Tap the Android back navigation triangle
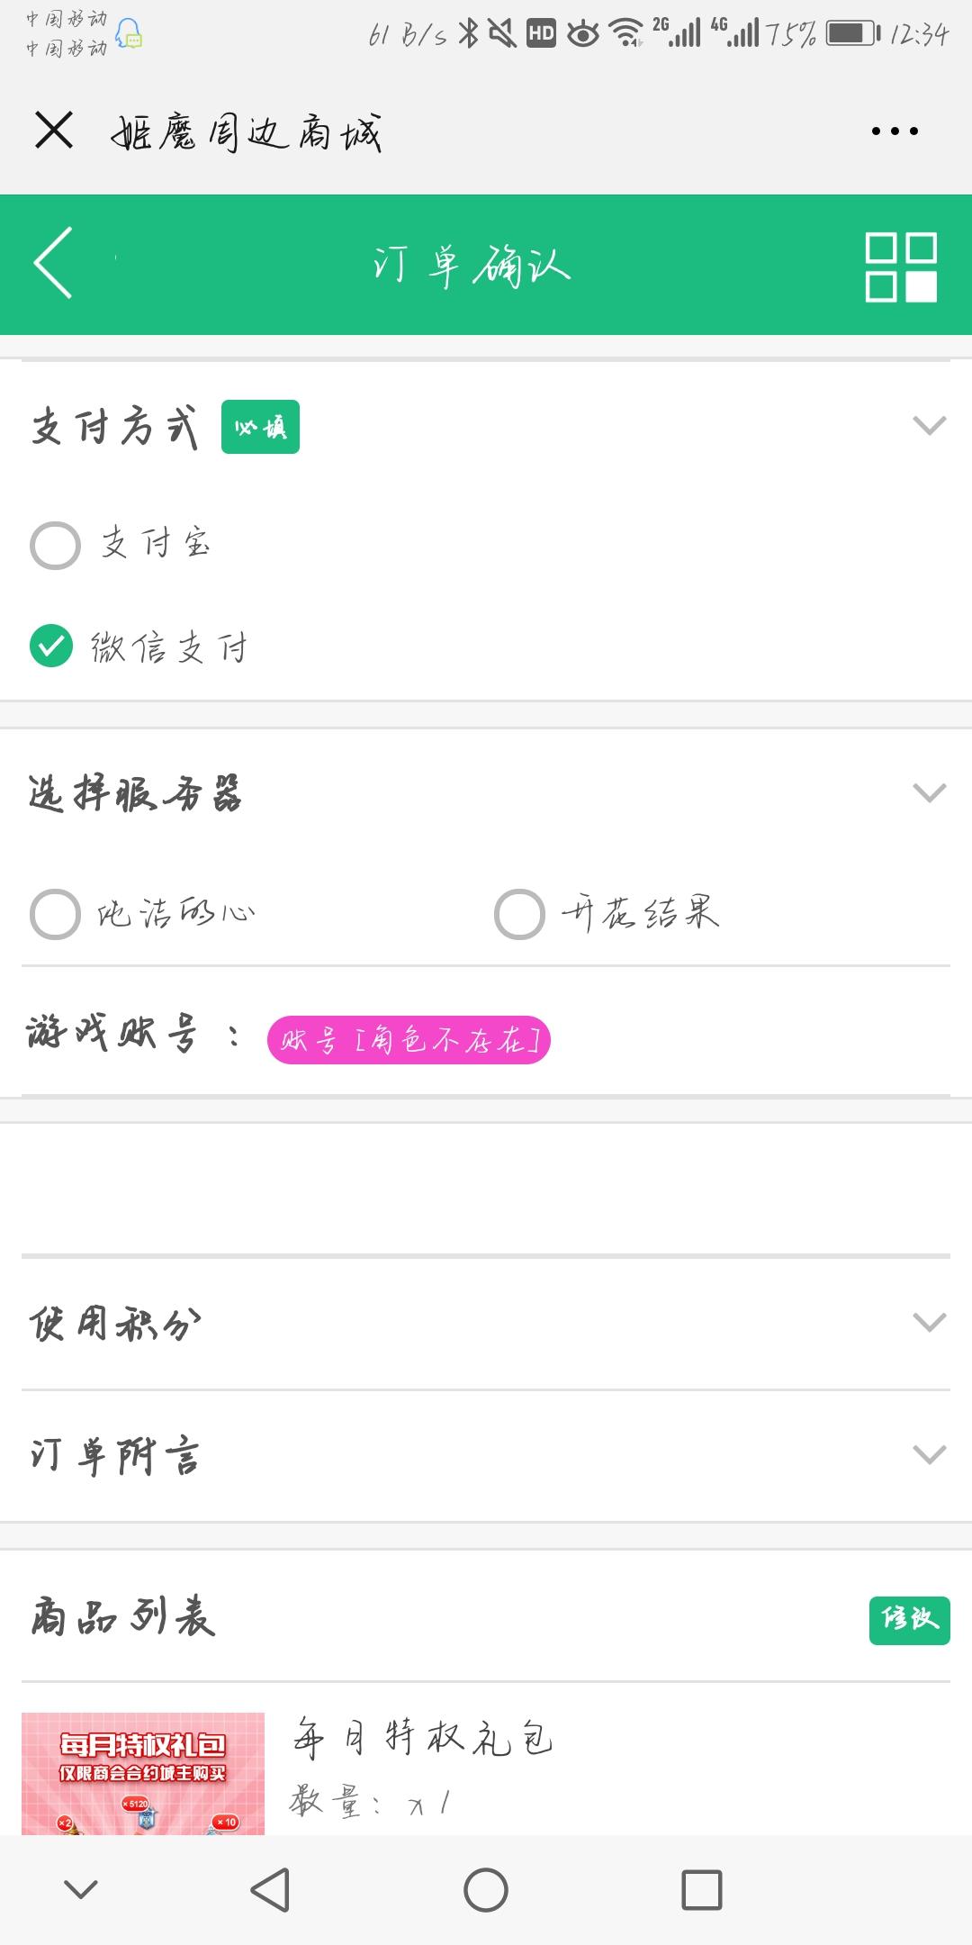The image size is (972, 1945). click(270, 1889)
